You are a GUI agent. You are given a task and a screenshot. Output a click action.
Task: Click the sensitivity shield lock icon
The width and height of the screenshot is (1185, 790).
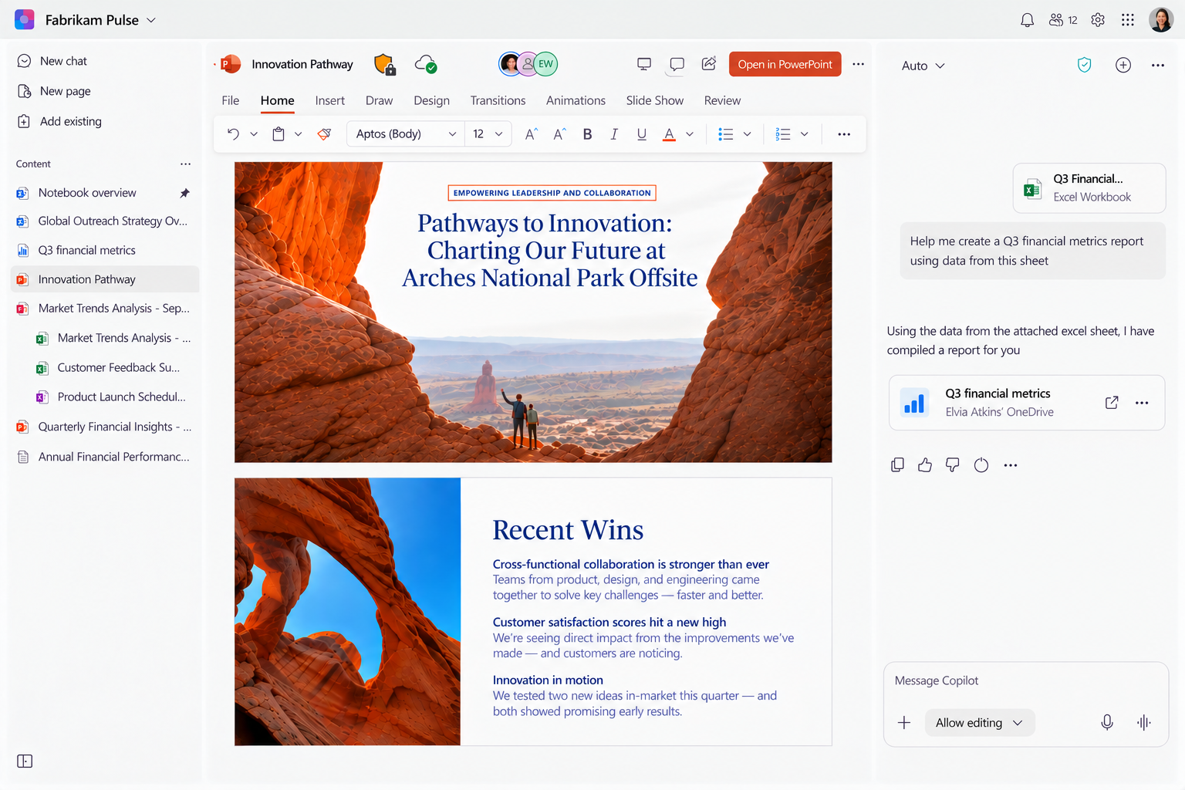[x=384, y=64]
